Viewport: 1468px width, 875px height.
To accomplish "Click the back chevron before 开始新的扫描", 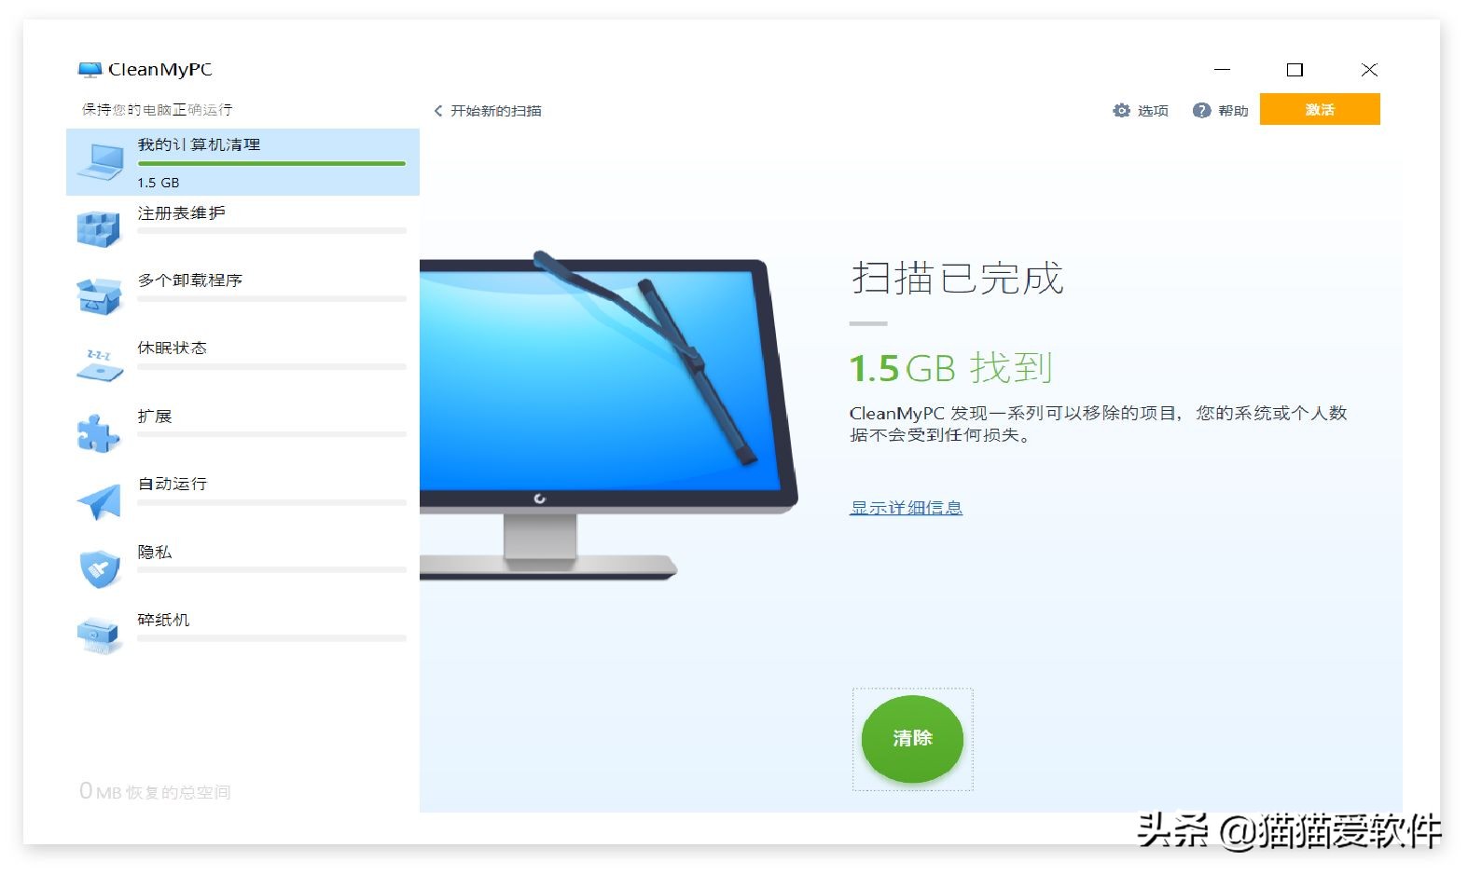I will click(438, 111).
